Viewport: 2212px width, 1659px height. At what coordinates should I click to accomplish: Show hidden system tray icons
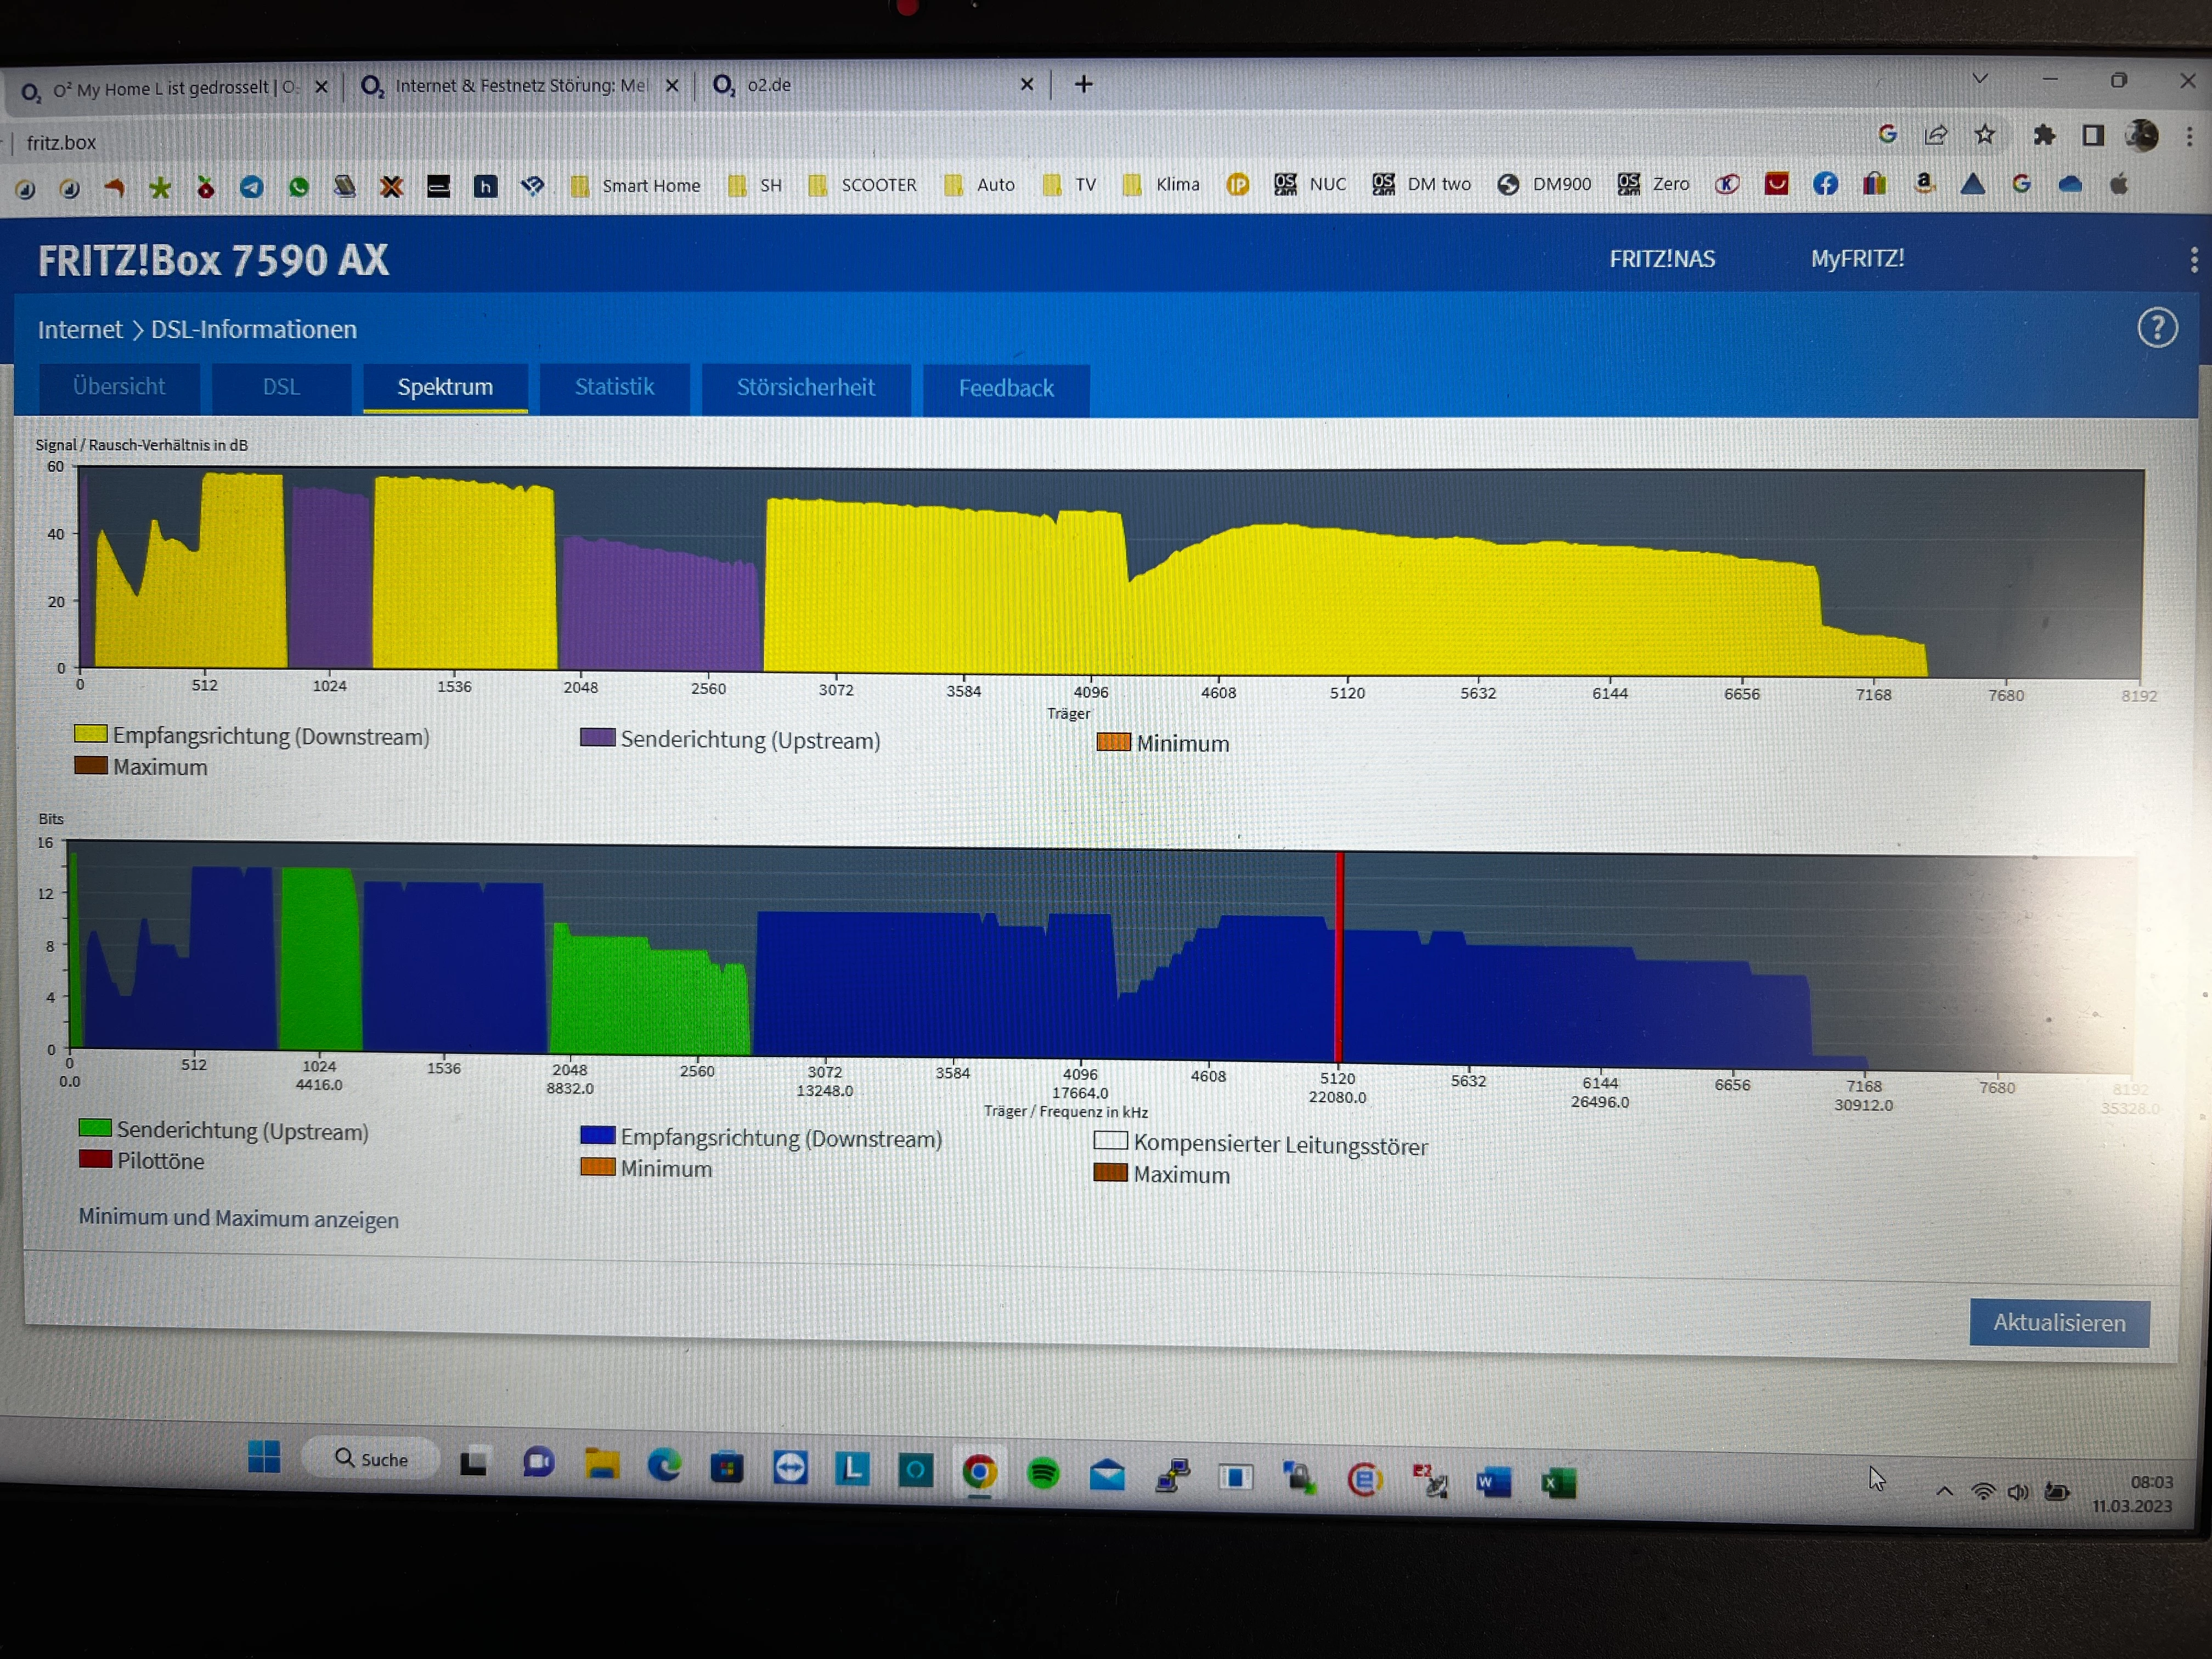click(x=1944, y=1491)
